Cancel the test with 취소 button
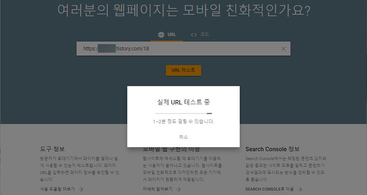This screenshot has width=367, height=195. coord(183,137)
